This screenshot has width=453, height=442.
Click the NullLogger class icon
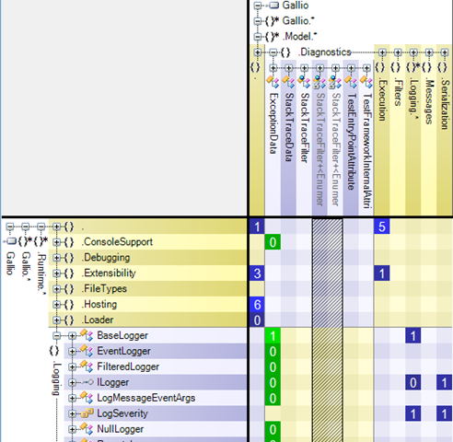tap(87, 429)
